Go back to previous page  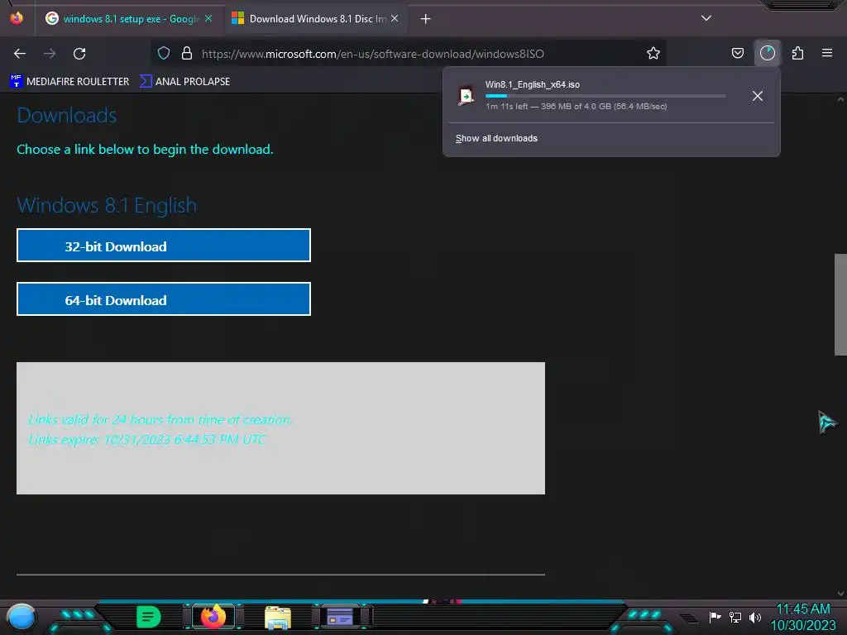click(x=20, y=54)
